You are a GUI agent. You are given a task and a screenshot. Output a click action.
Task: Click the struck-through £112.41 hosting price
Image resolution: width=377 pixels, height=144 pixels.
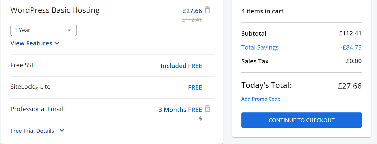point(192,20)
